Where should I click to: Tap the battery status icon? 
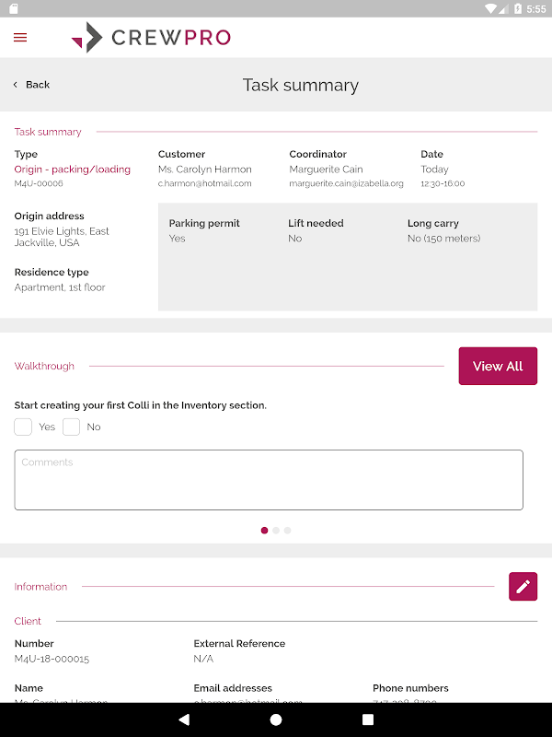(519, 8)
